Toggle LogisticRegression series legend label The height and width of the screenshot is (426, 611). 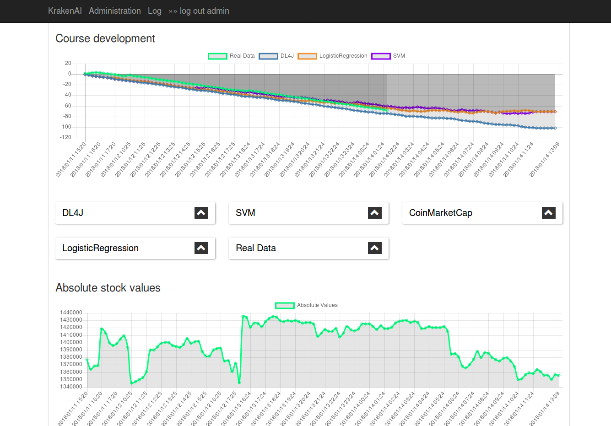(x=343, y=56)
